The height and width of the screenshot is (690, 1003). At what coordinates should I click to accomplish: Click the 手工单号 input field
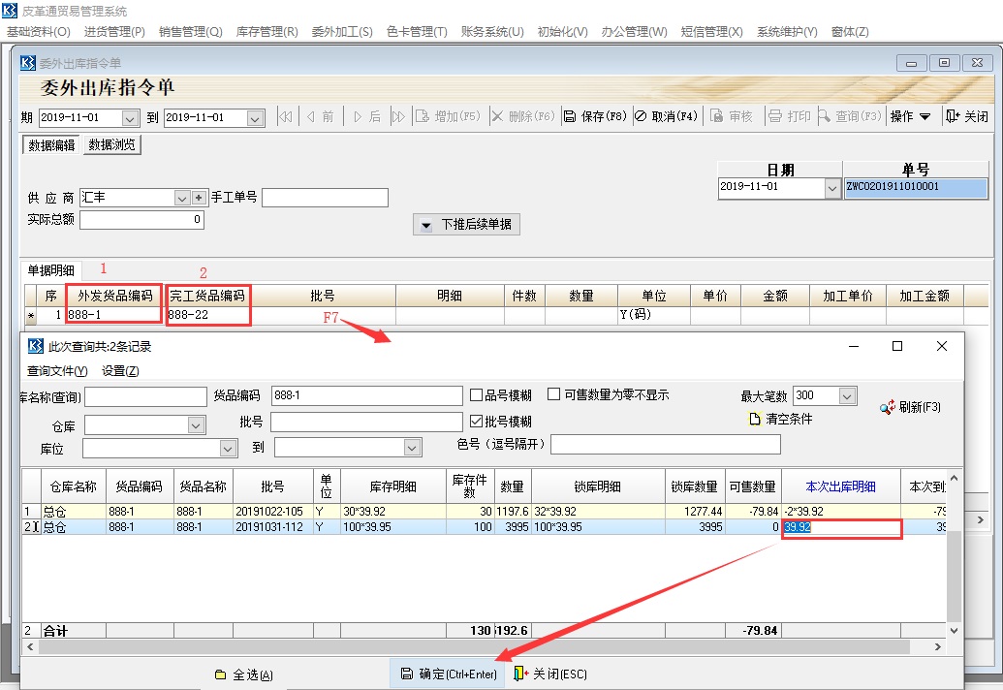[x=325, y=198]
